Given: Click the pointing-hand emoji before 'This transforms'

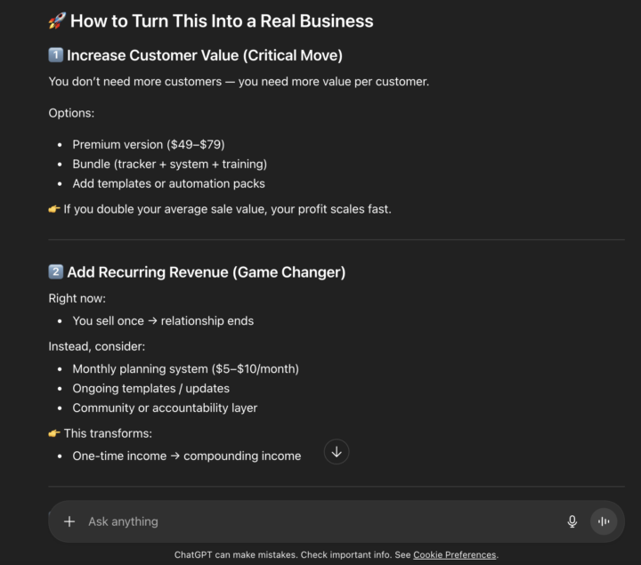Looking at the screenshot, I should [x=54, y=433].
